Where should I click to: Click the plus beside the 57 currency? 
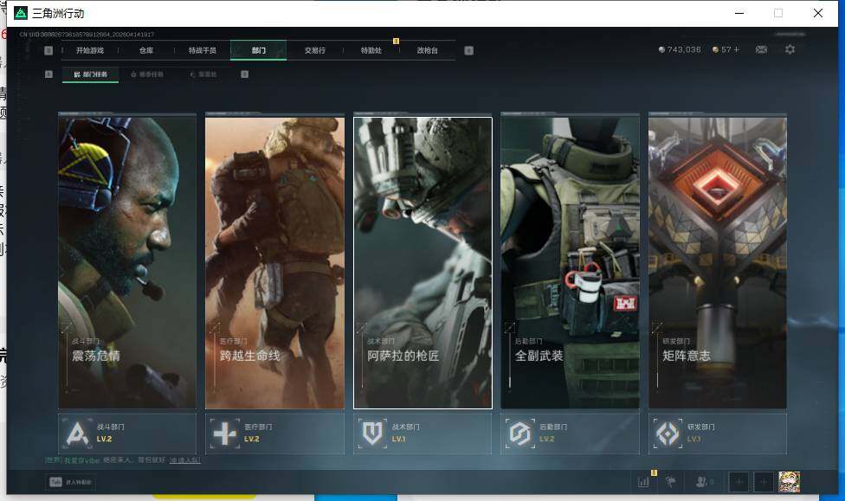[x=737, y=49]
